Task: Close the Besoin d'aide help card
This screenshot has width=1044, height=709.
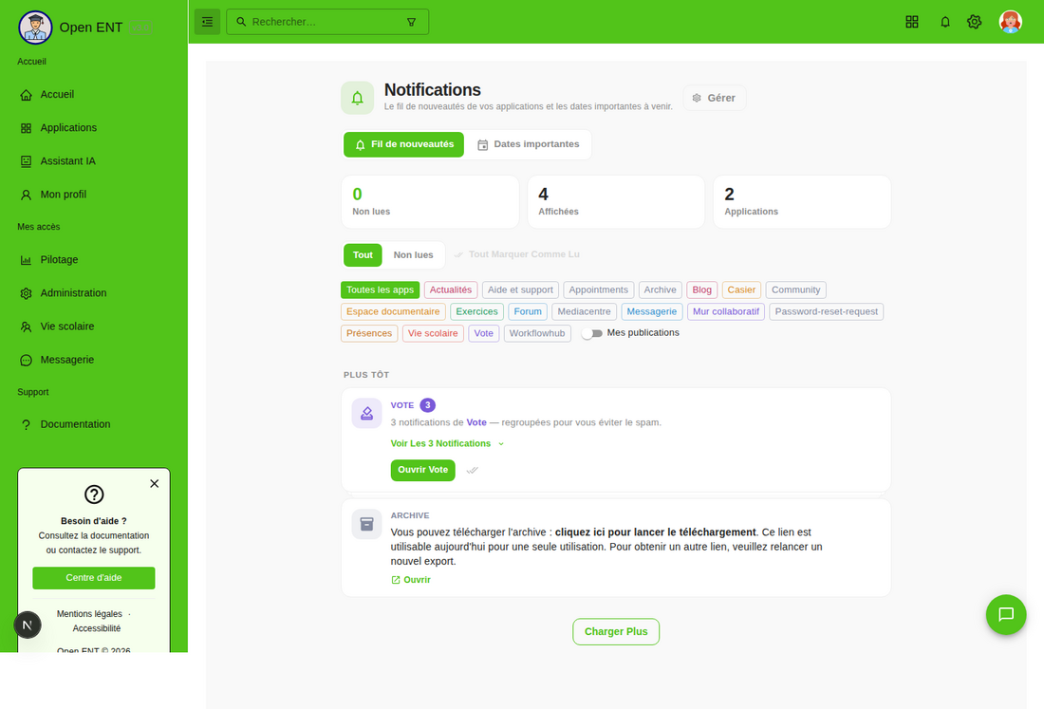Action: [155, 483]
